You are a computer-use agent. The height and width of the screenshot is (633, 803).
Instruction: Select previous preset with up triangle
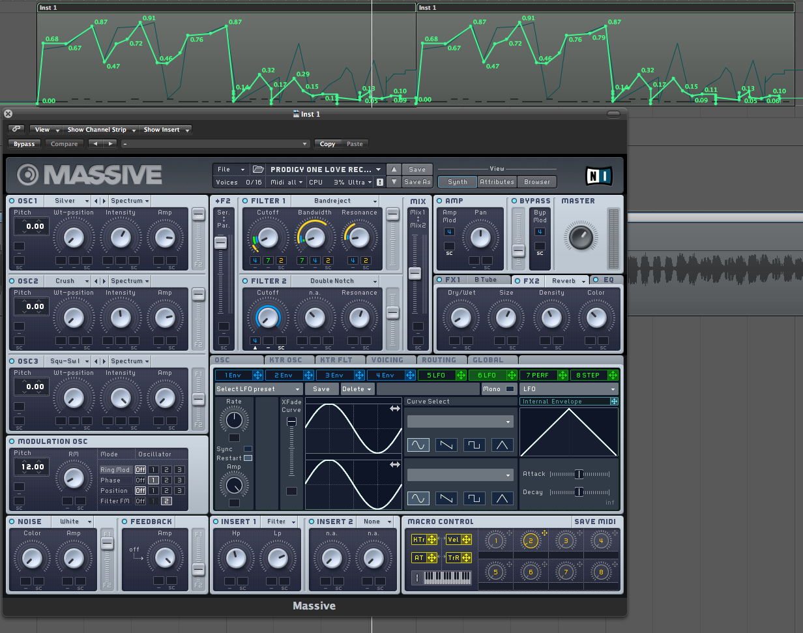[394, 169]
